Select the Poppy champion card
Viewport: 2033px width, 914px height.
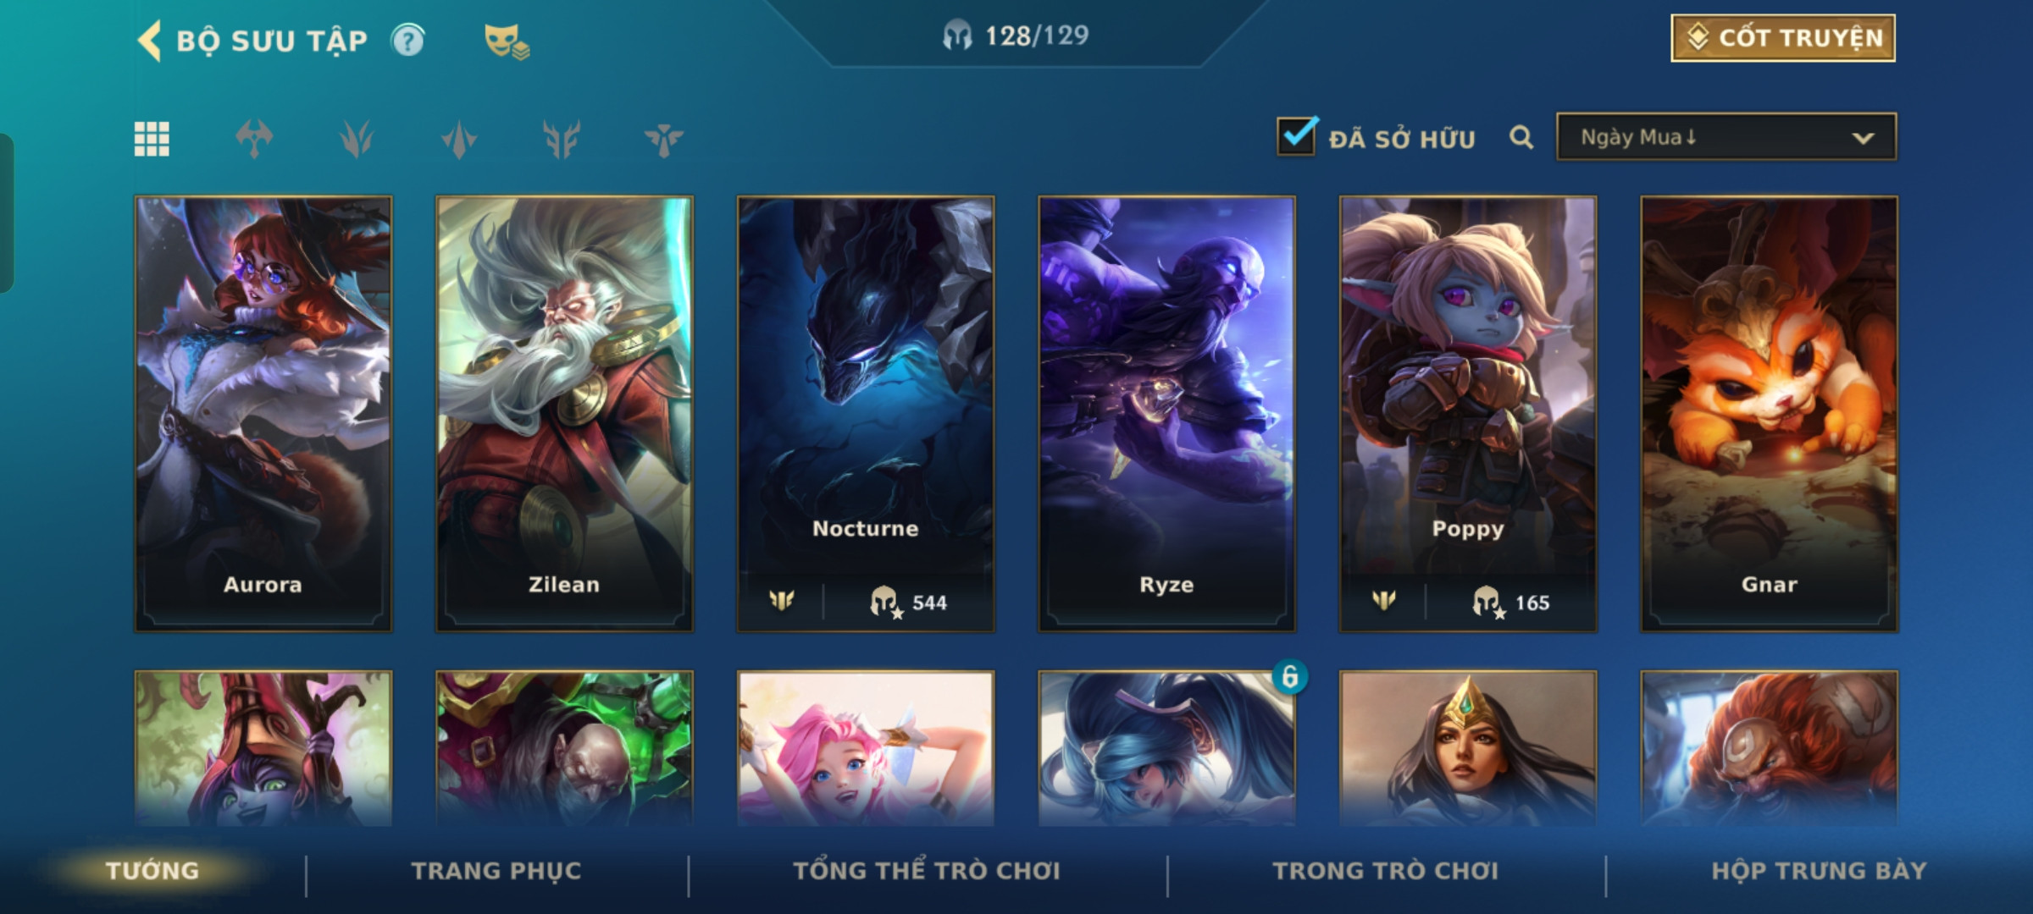coord(1468,414)
